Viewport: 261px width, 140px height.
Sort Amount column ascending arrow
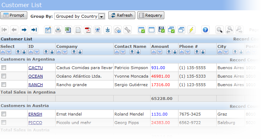169,52
